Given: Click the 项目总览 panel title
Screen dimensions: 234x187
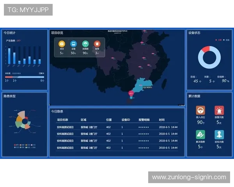Looking at the screenshot, I should (57, 33).
